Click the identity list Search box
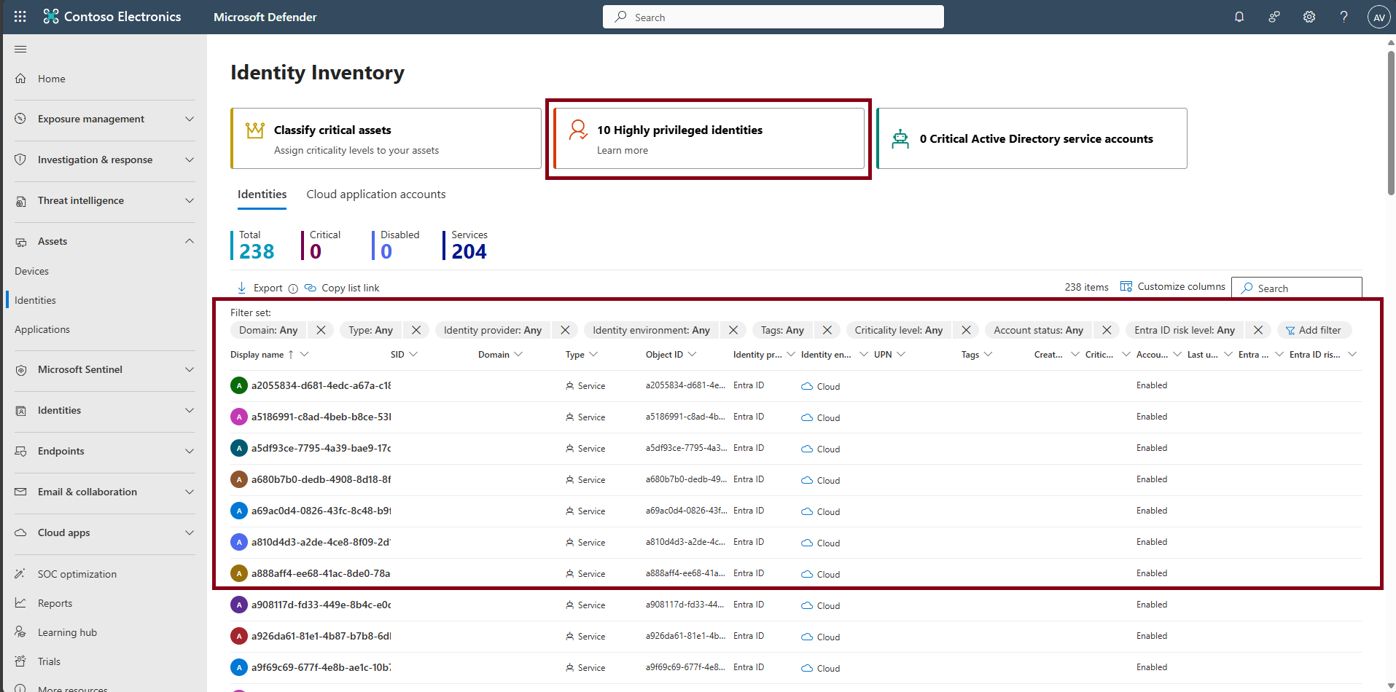 1297,288
